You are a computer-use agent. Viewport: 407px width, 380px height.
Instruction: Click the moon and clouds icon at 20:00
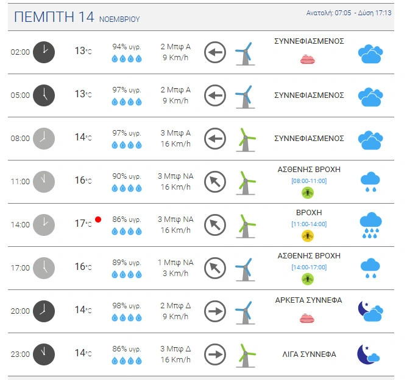point(370,311)
